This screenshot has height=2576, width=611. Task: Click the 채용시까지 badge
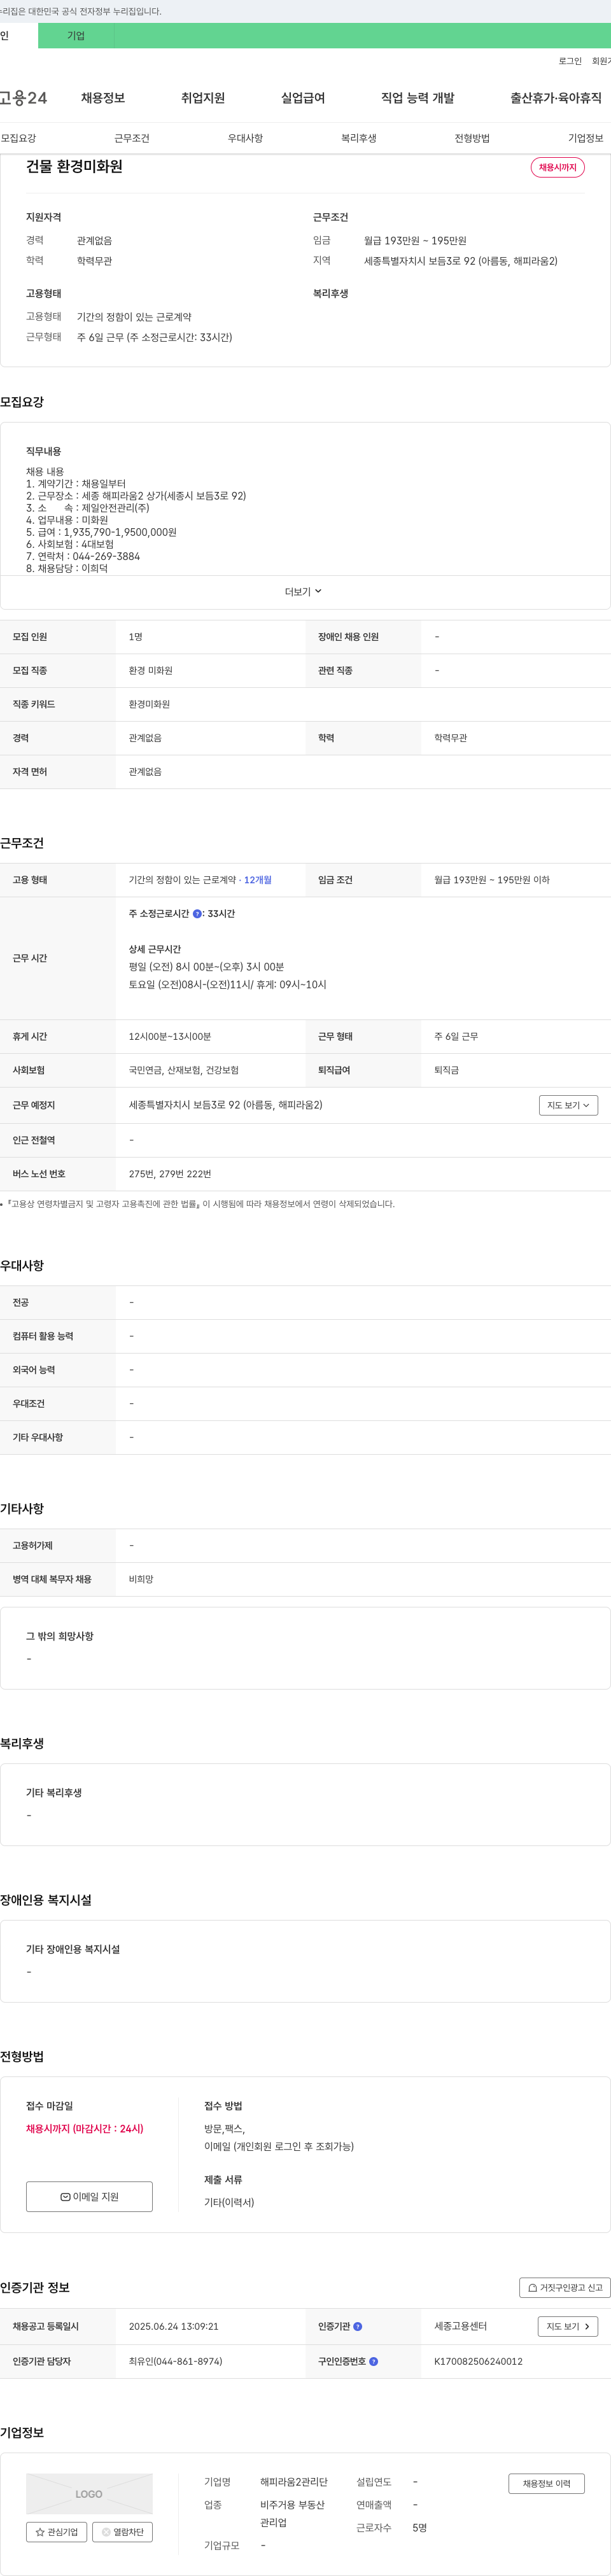[x=558, y=167]
